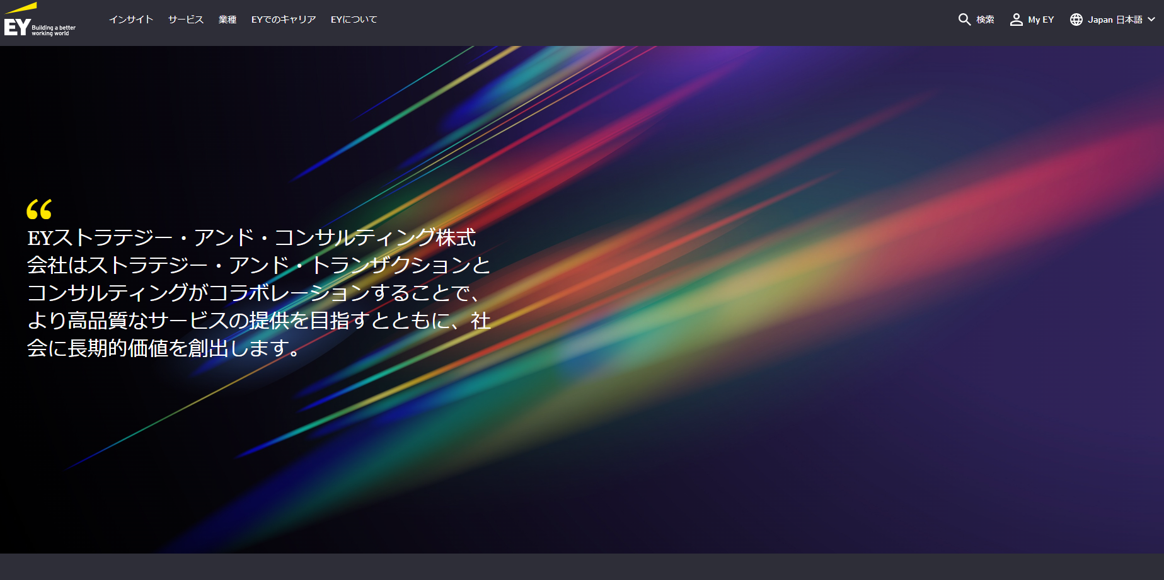The image size is (1164, 580).
Task: Select the Japan 日本語 language label
Action: [1115, 20]
